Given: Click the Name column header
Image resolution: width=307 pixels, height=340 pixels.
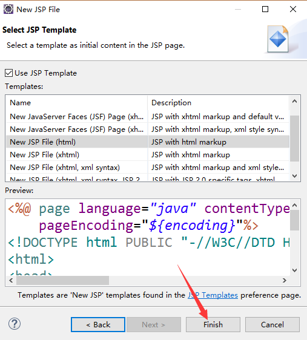Looking at the screenshot, I should coord(77,103).
